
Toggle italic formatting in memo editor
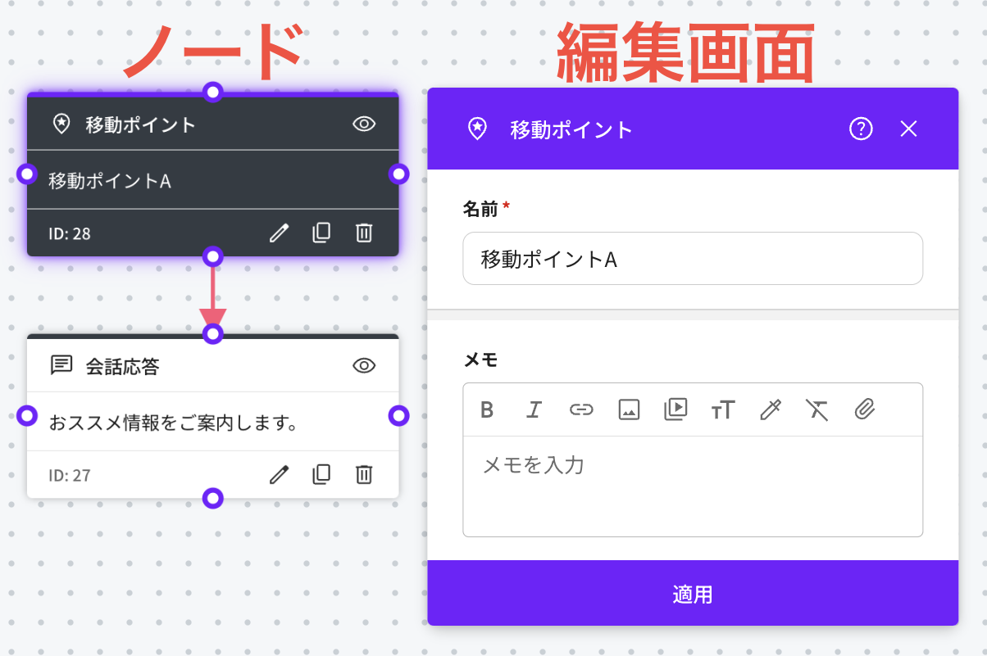[x=534, y=409]
